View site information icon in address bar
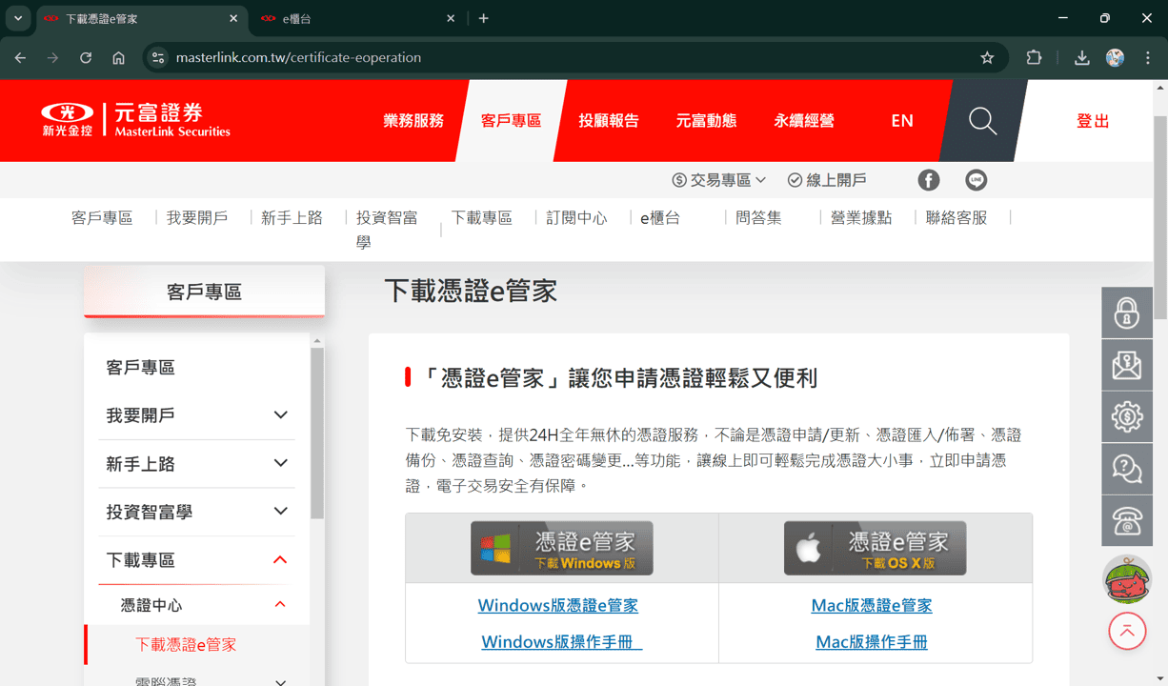This screenshot has height=686, width=1168. tap(158, 58)
